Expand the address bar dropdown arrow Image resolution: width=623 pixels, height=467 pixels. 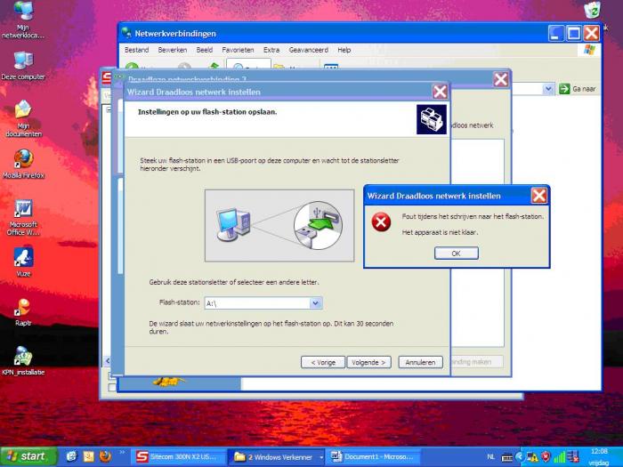pos(549,89)
